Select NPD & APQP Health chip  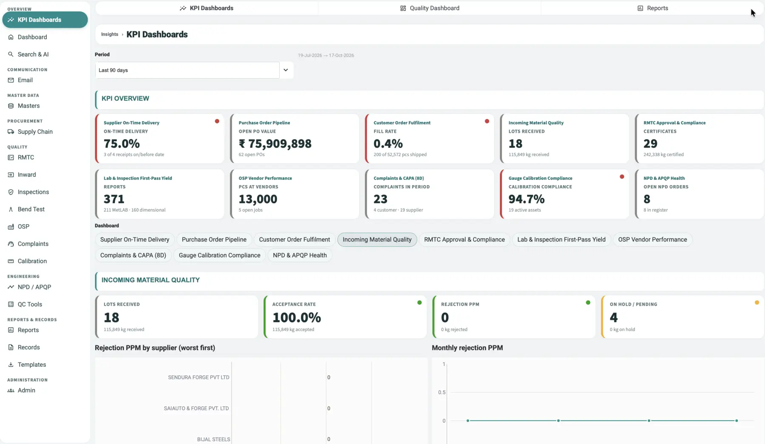(x=300, y=256)
